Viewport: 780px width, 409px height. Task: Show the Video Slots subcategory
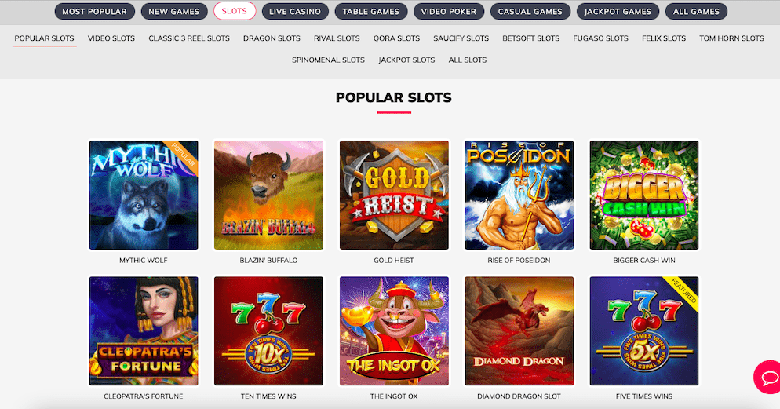click(x=111, y=38)
